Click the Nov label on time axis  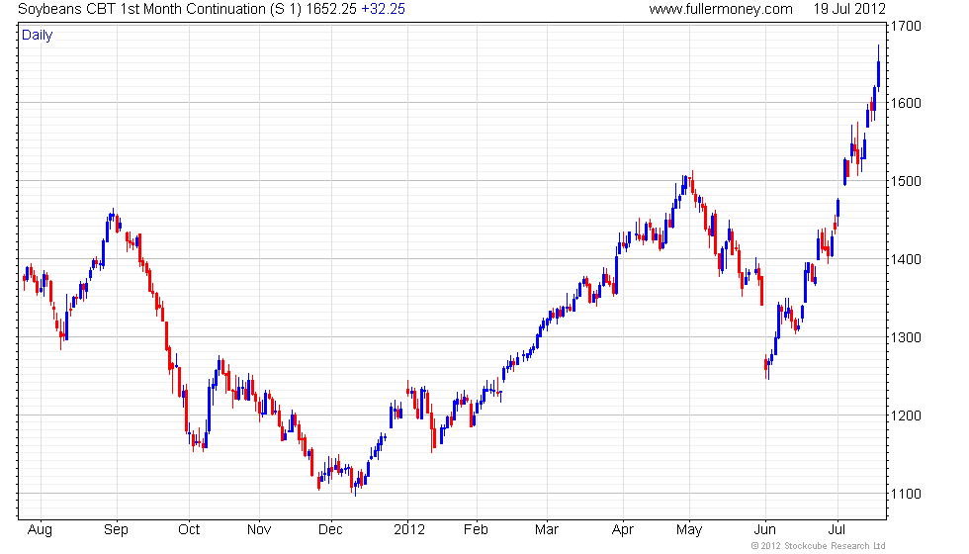click(259, 530)
